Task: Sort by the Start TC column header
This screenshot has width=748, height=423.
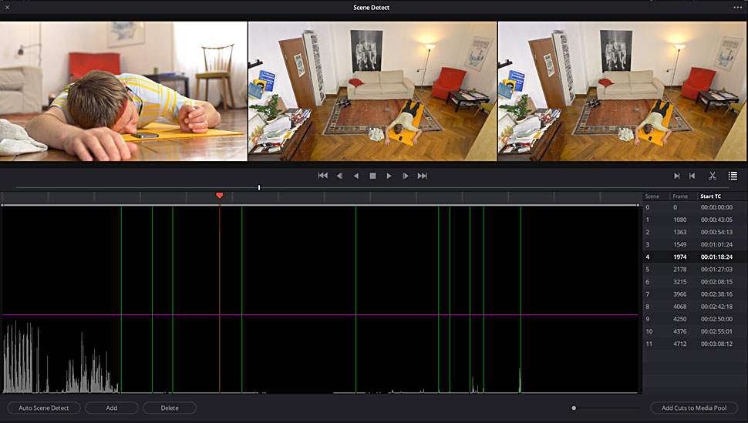Action: point(711,196)
